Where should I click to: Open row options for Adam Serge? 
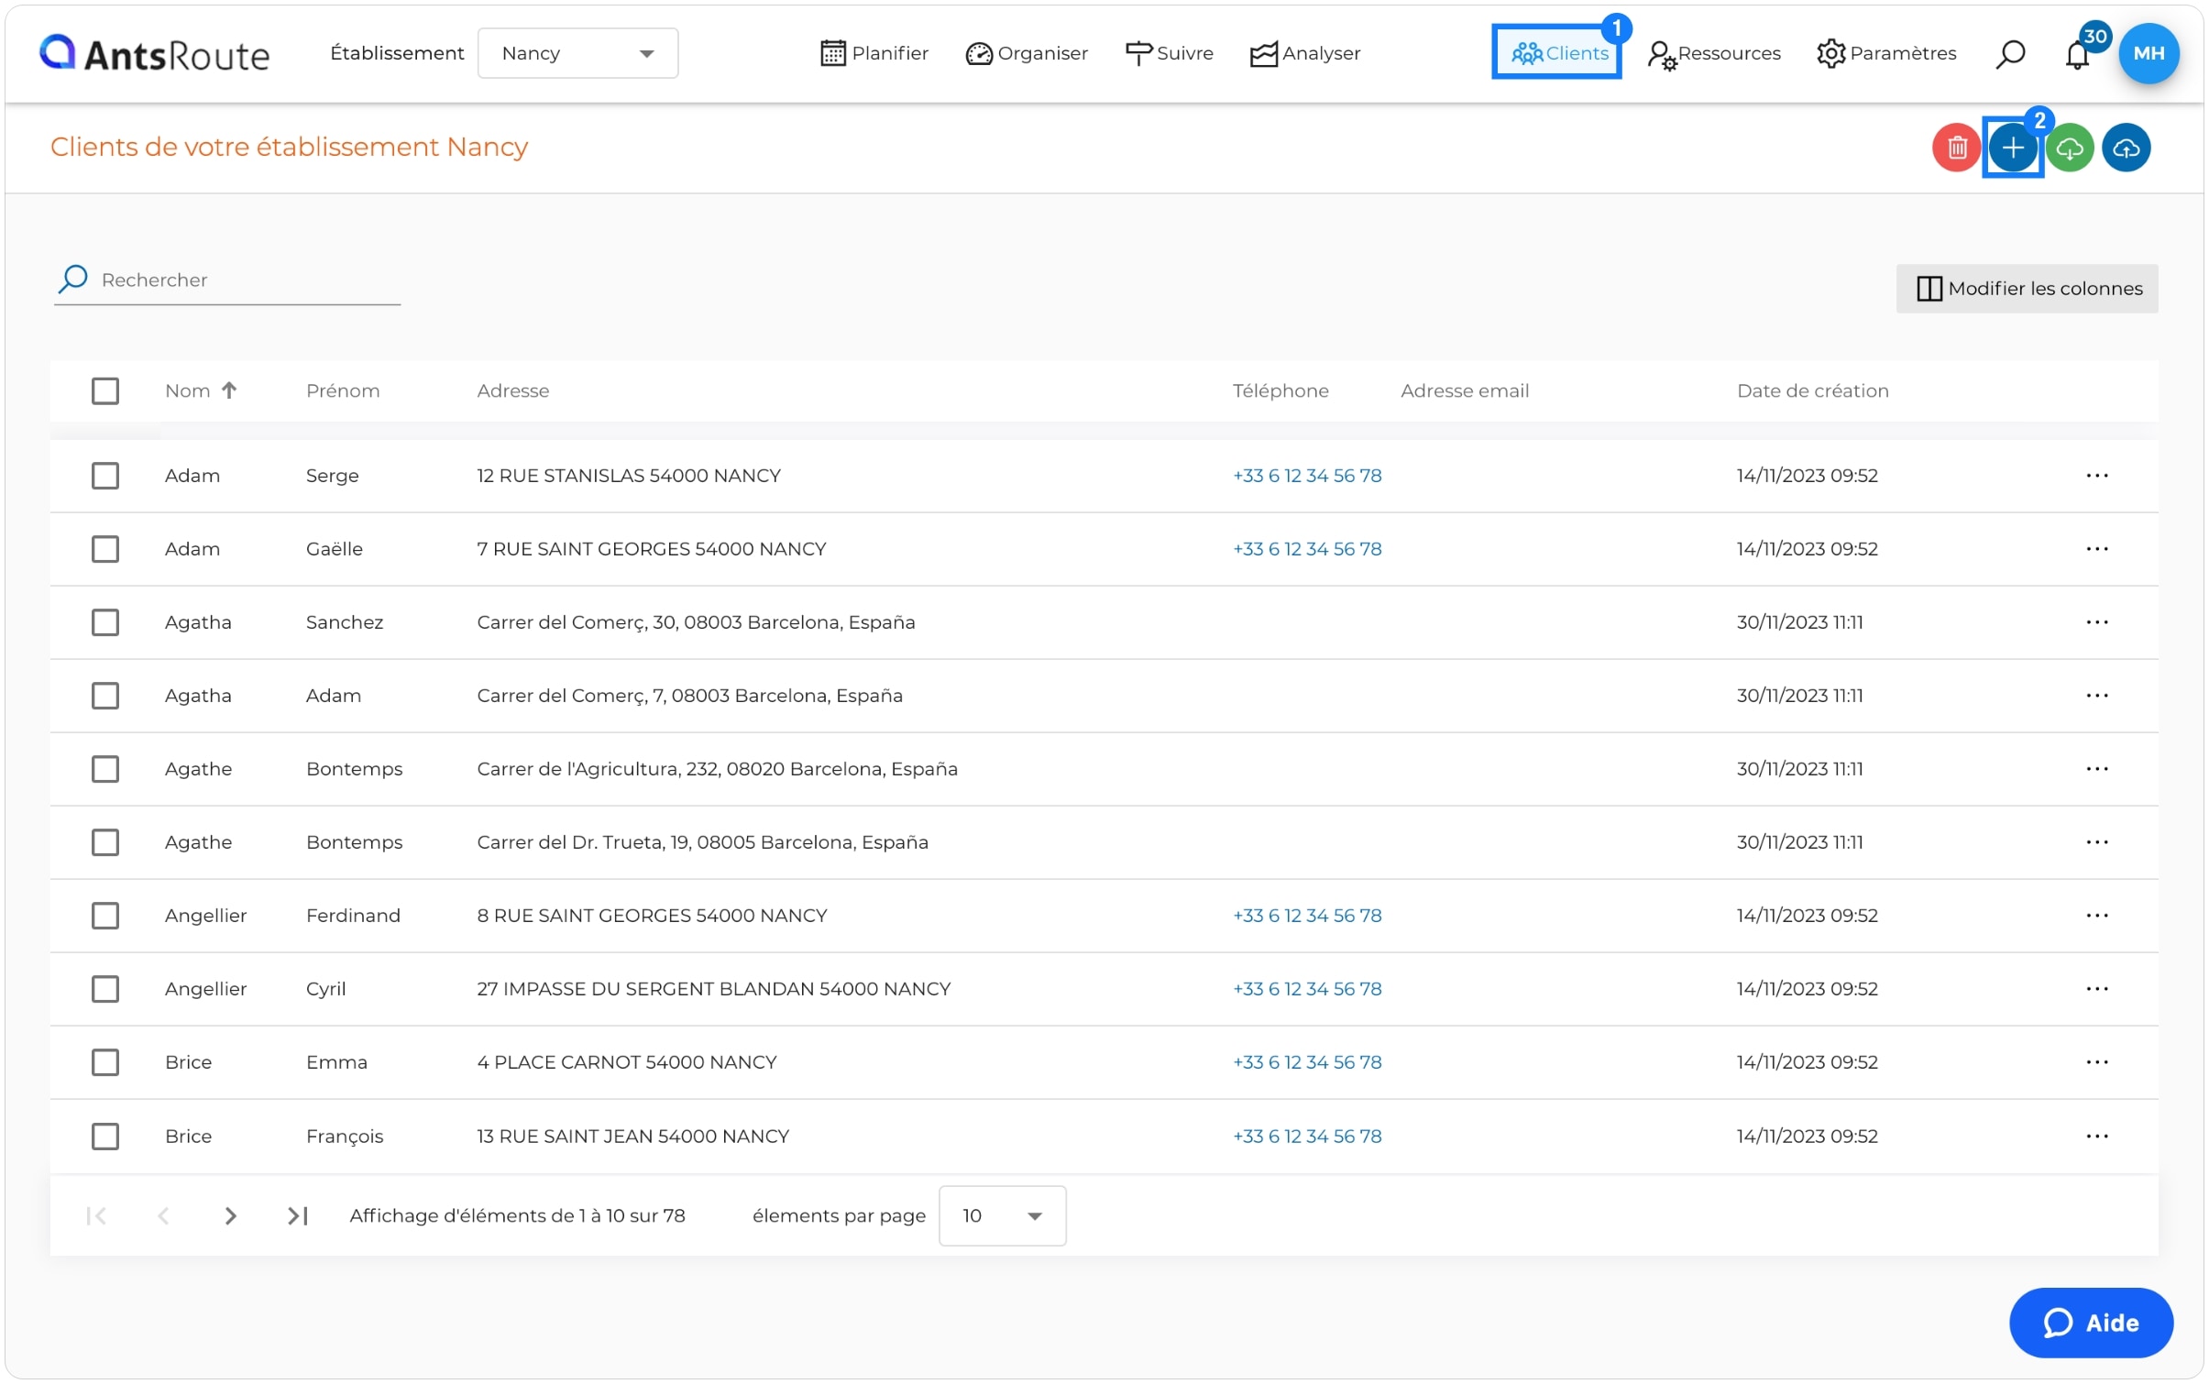(2096, 476)
